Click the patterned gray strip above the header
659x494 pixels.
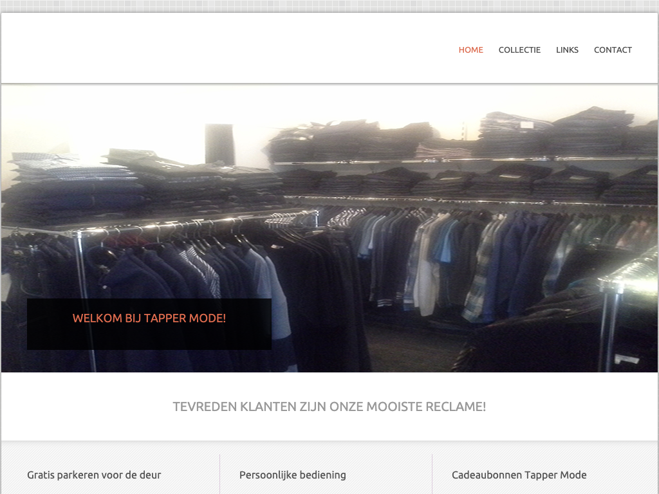[x=329, y=6]
